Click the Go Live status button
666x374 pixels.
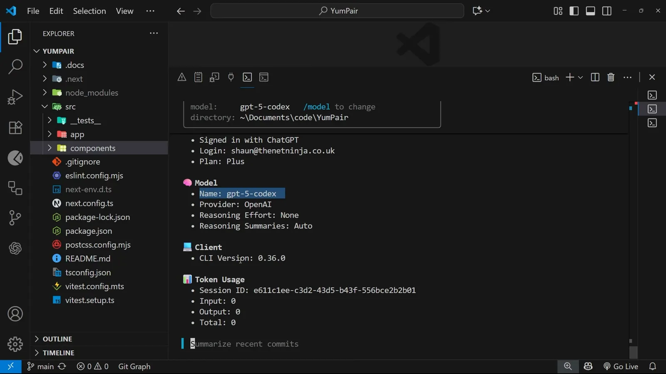point(621,367)
